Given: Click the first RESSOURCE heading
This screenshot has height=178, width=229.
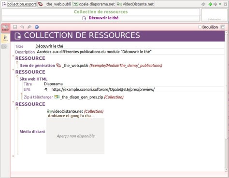Looking at the screenshot, I should pos(30,58).
